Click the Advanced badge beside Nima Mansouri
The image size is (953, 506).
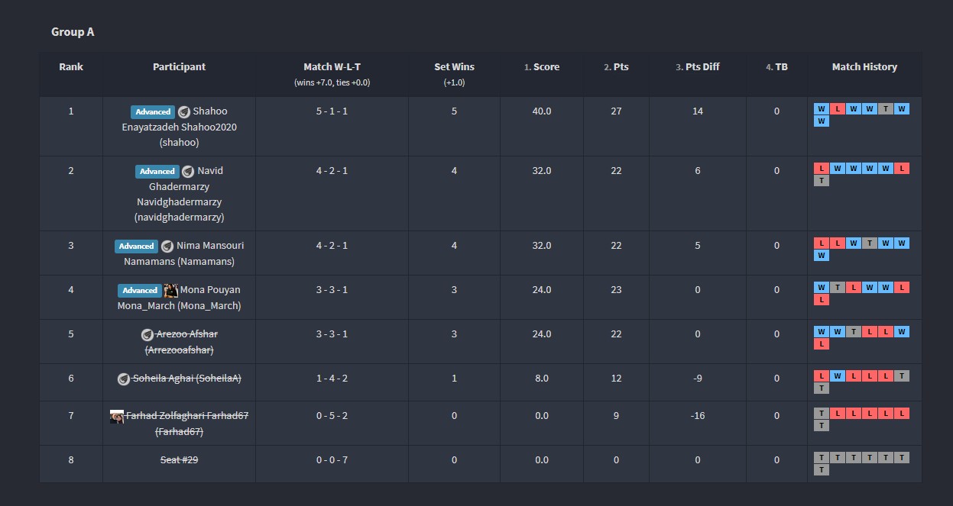(136, 246)
